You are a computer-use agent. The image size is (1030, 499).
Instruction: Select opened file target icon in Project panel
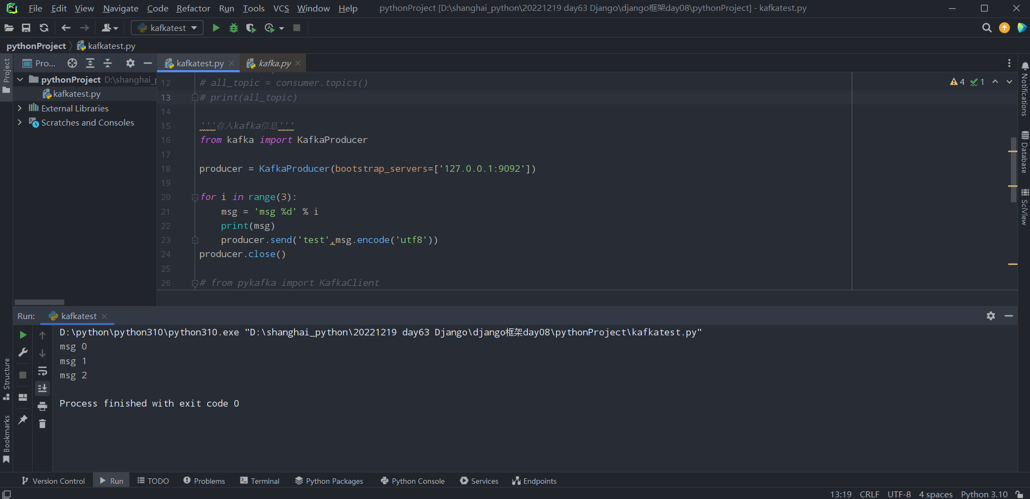click(x=72, y=63)
